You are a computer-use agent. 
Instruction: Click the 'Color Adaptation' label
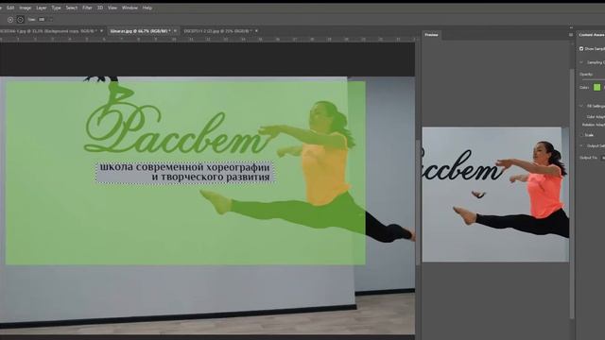pyautogui.click(x=596, y=117)
